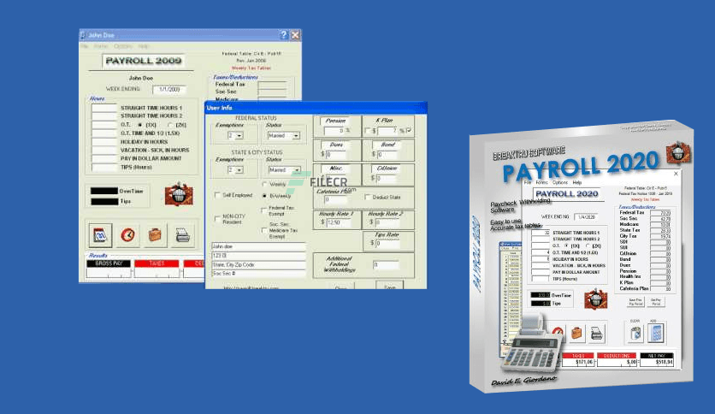Viewport: 715px width, 414px height.
Task: Click the ADD calculator icon in Payroll 2020
Action: (656, 333)
